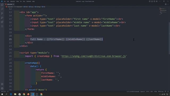
Task: Open the Explorer view in activity bar
Action: pos(2,5)
